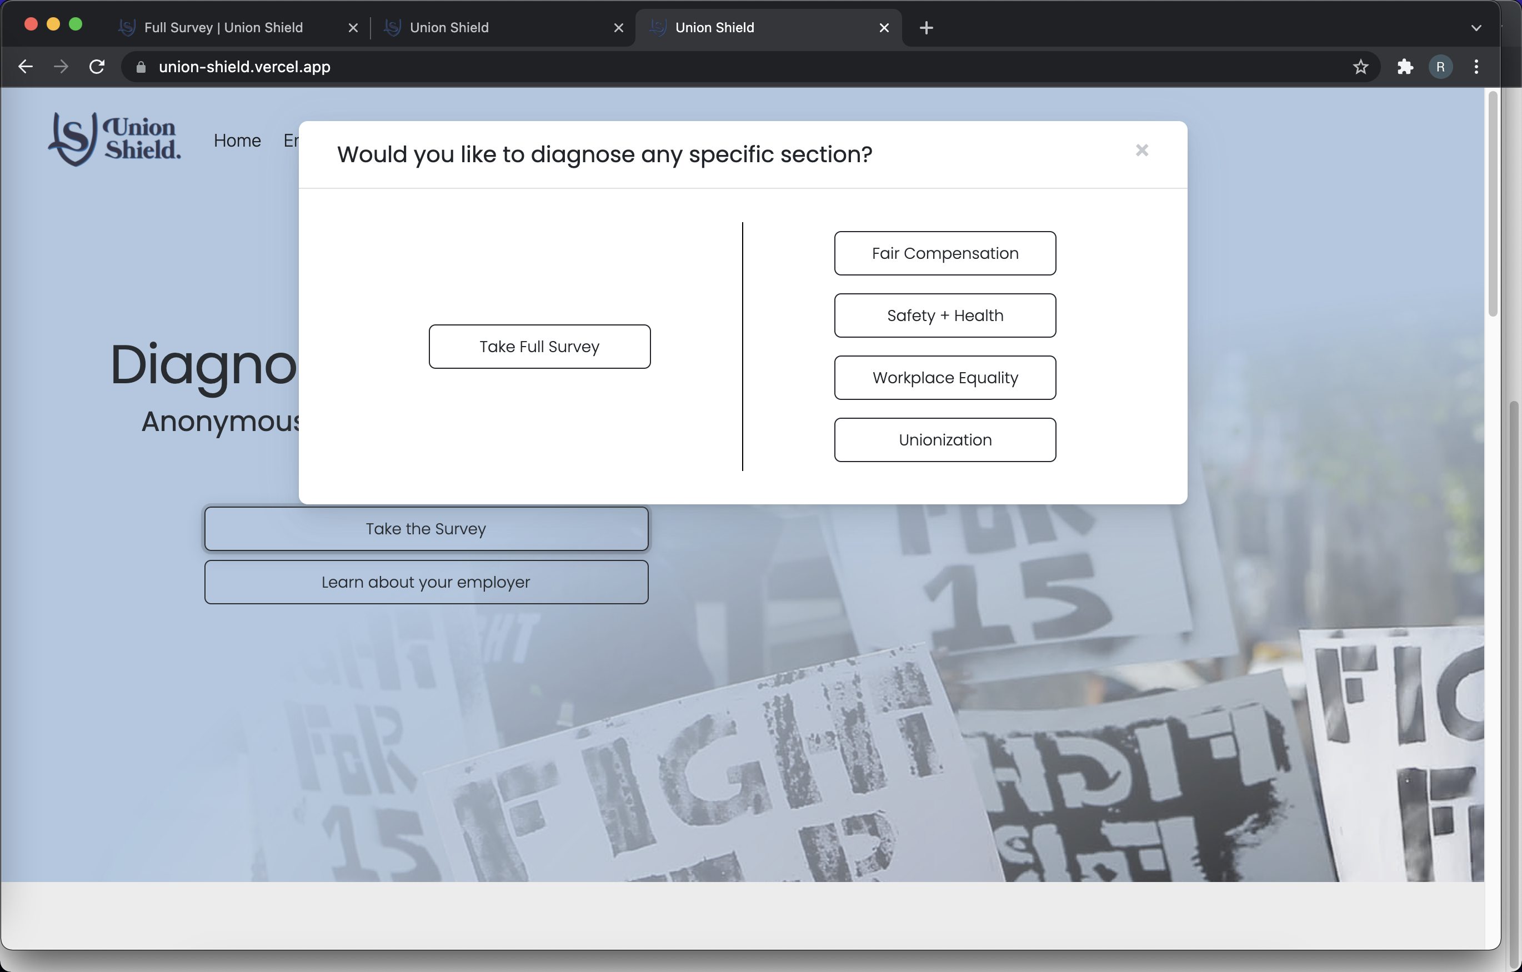
Task: Open a new tab with plus
Action: coord(926,28)
